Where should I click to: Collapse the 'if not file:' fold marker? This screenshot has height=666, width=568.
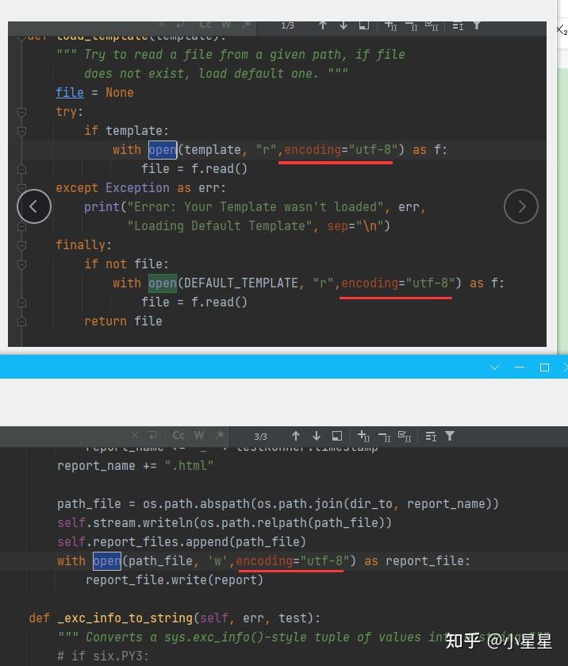(22, 264)
